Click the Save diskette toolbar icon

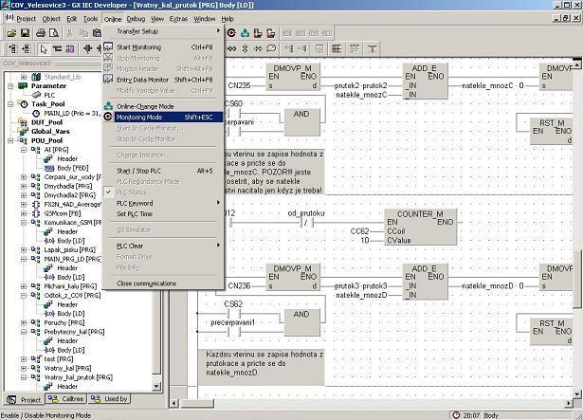point(25,33)
